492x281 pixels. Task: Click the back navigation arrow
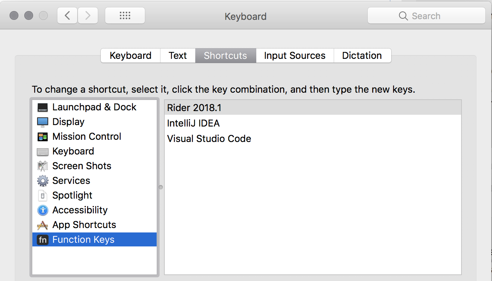pos(67,15)
